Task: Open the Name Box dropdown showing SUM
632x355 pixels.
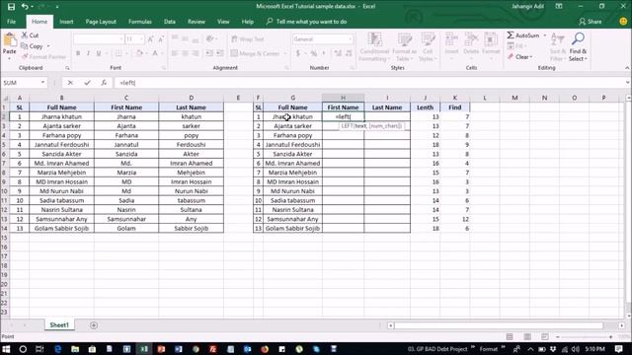Action: tap(42, 83)
